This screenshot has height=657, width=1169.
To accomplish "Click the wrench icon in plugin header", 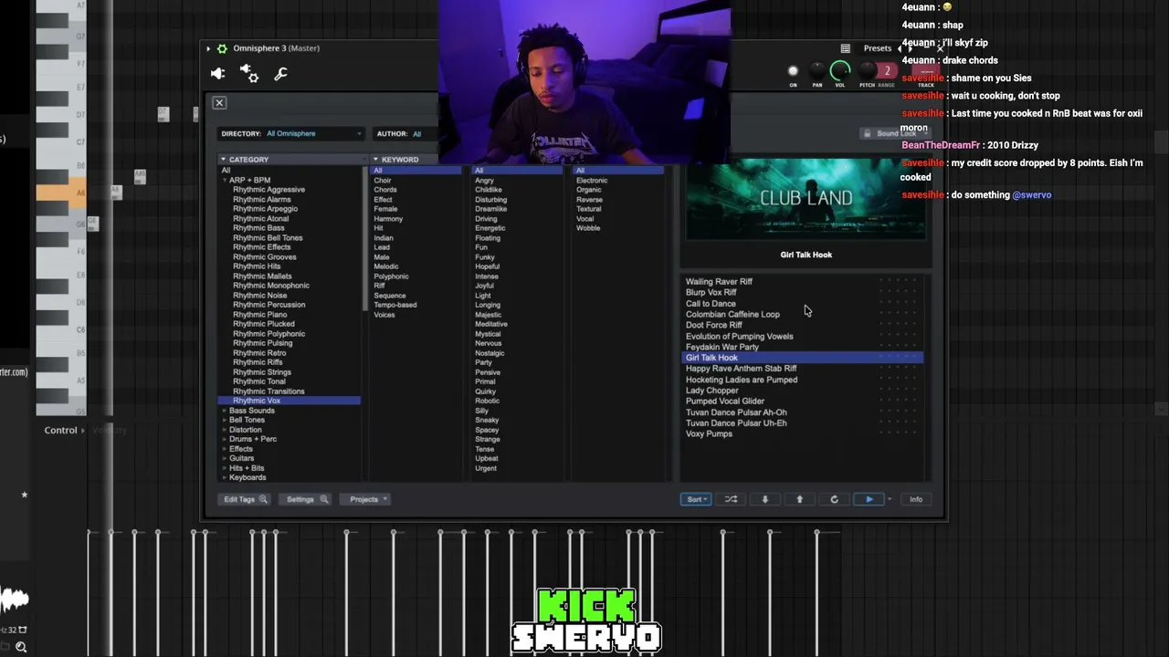I will click(280, 74).
